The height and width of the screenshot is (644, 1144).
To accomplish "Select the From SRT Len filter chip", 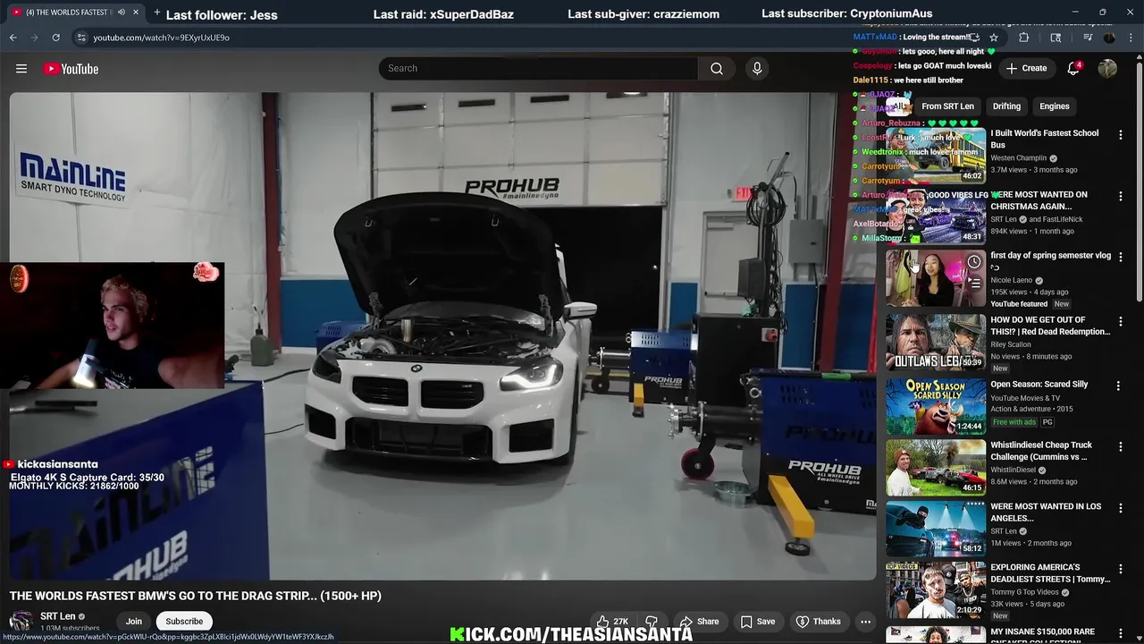I will tap(947, 106).
